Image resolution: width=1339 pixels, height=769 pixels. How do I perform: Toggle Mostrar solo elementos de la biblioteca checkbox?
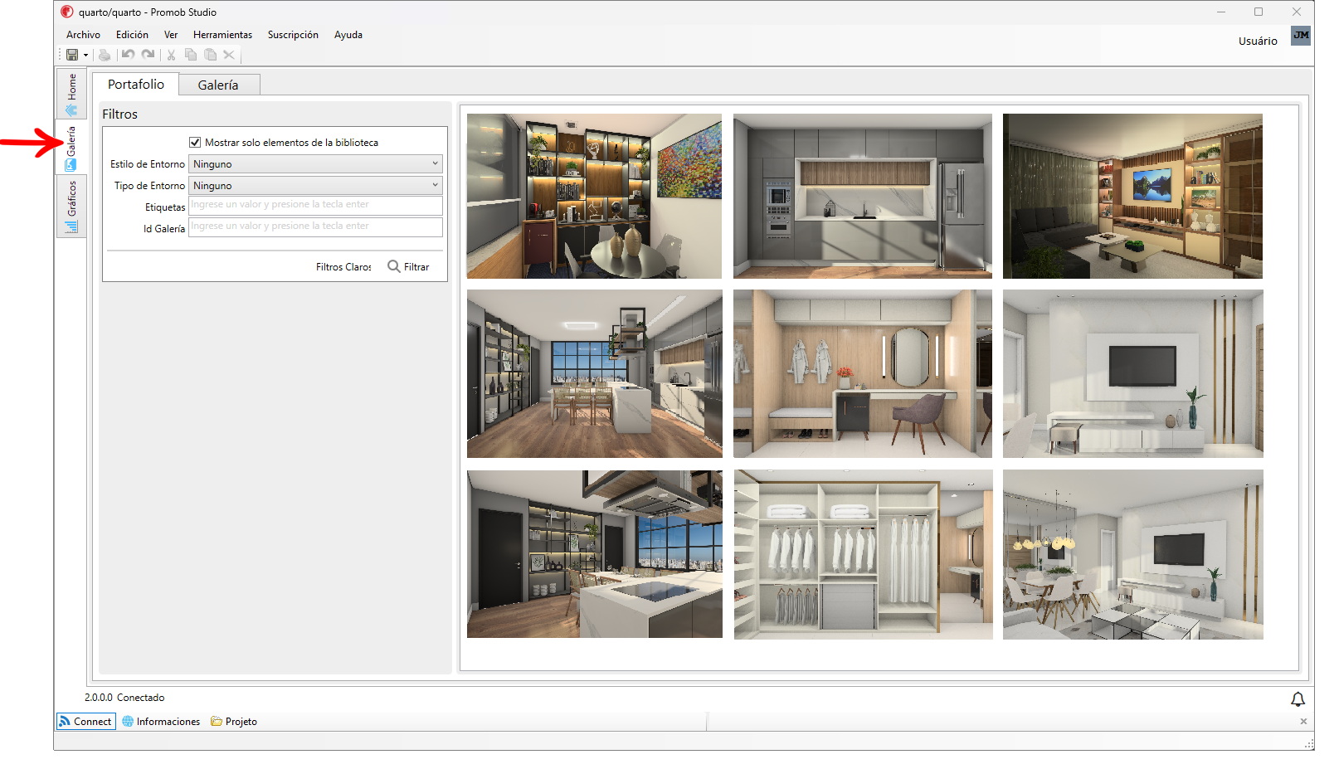click(x=195, y=143)
